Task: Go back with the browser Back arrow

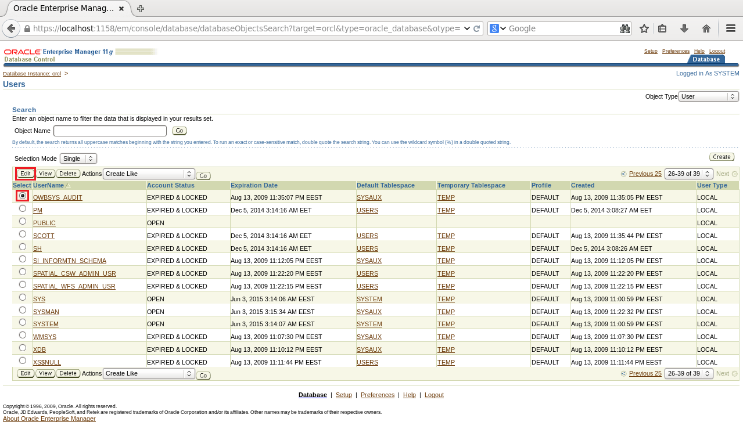Action: click(10, 28)
